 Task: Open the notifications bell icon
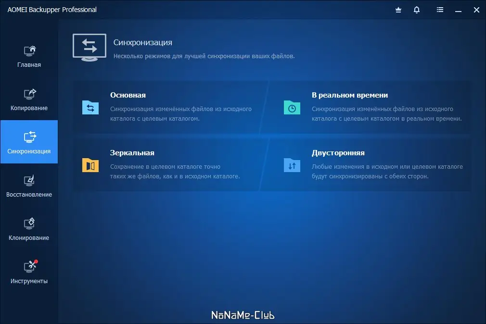coord(417,10)
